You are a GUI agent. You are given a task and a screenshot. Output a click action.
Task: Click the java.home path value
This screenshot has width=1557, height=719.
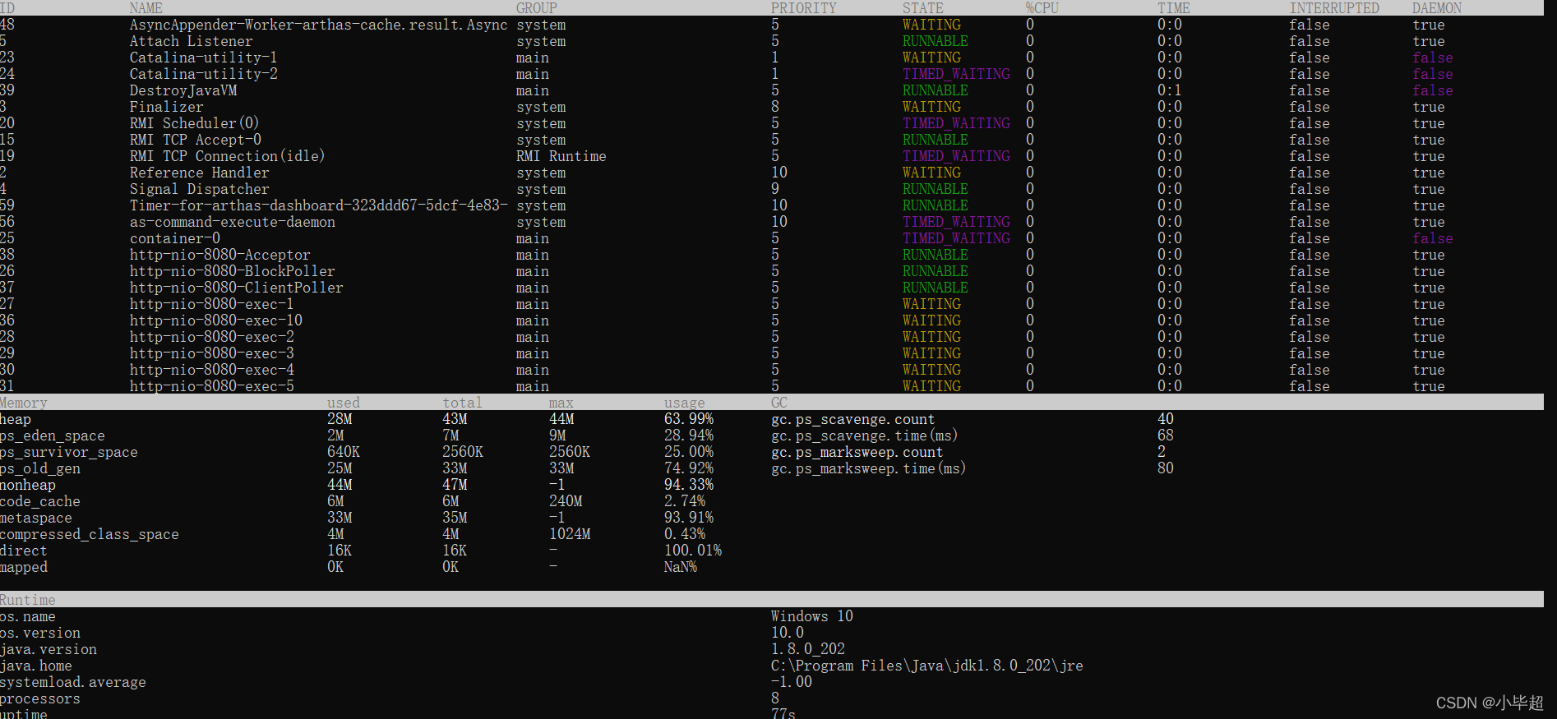tap(927, 666)
